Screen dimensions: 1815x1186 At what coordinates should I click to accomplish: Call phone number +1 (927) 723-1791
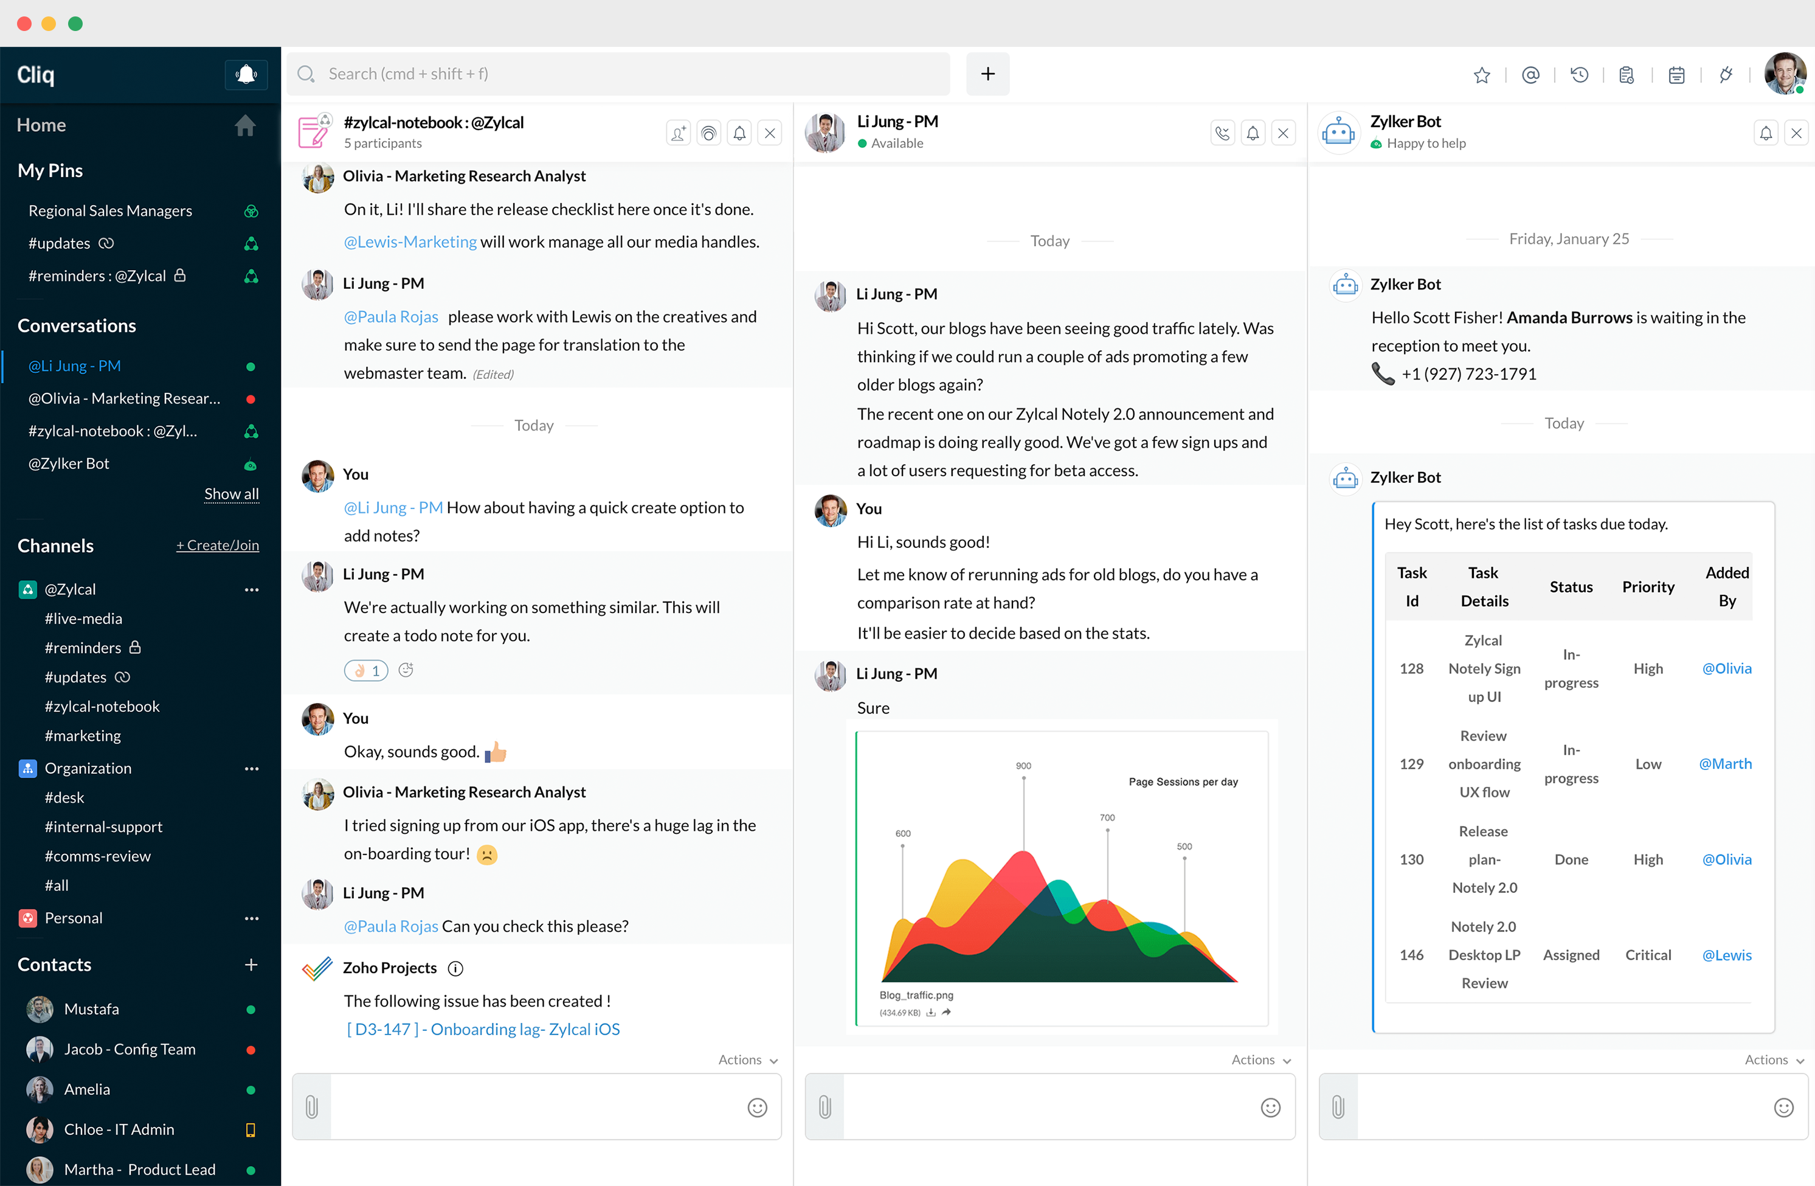pos(1468,373)
